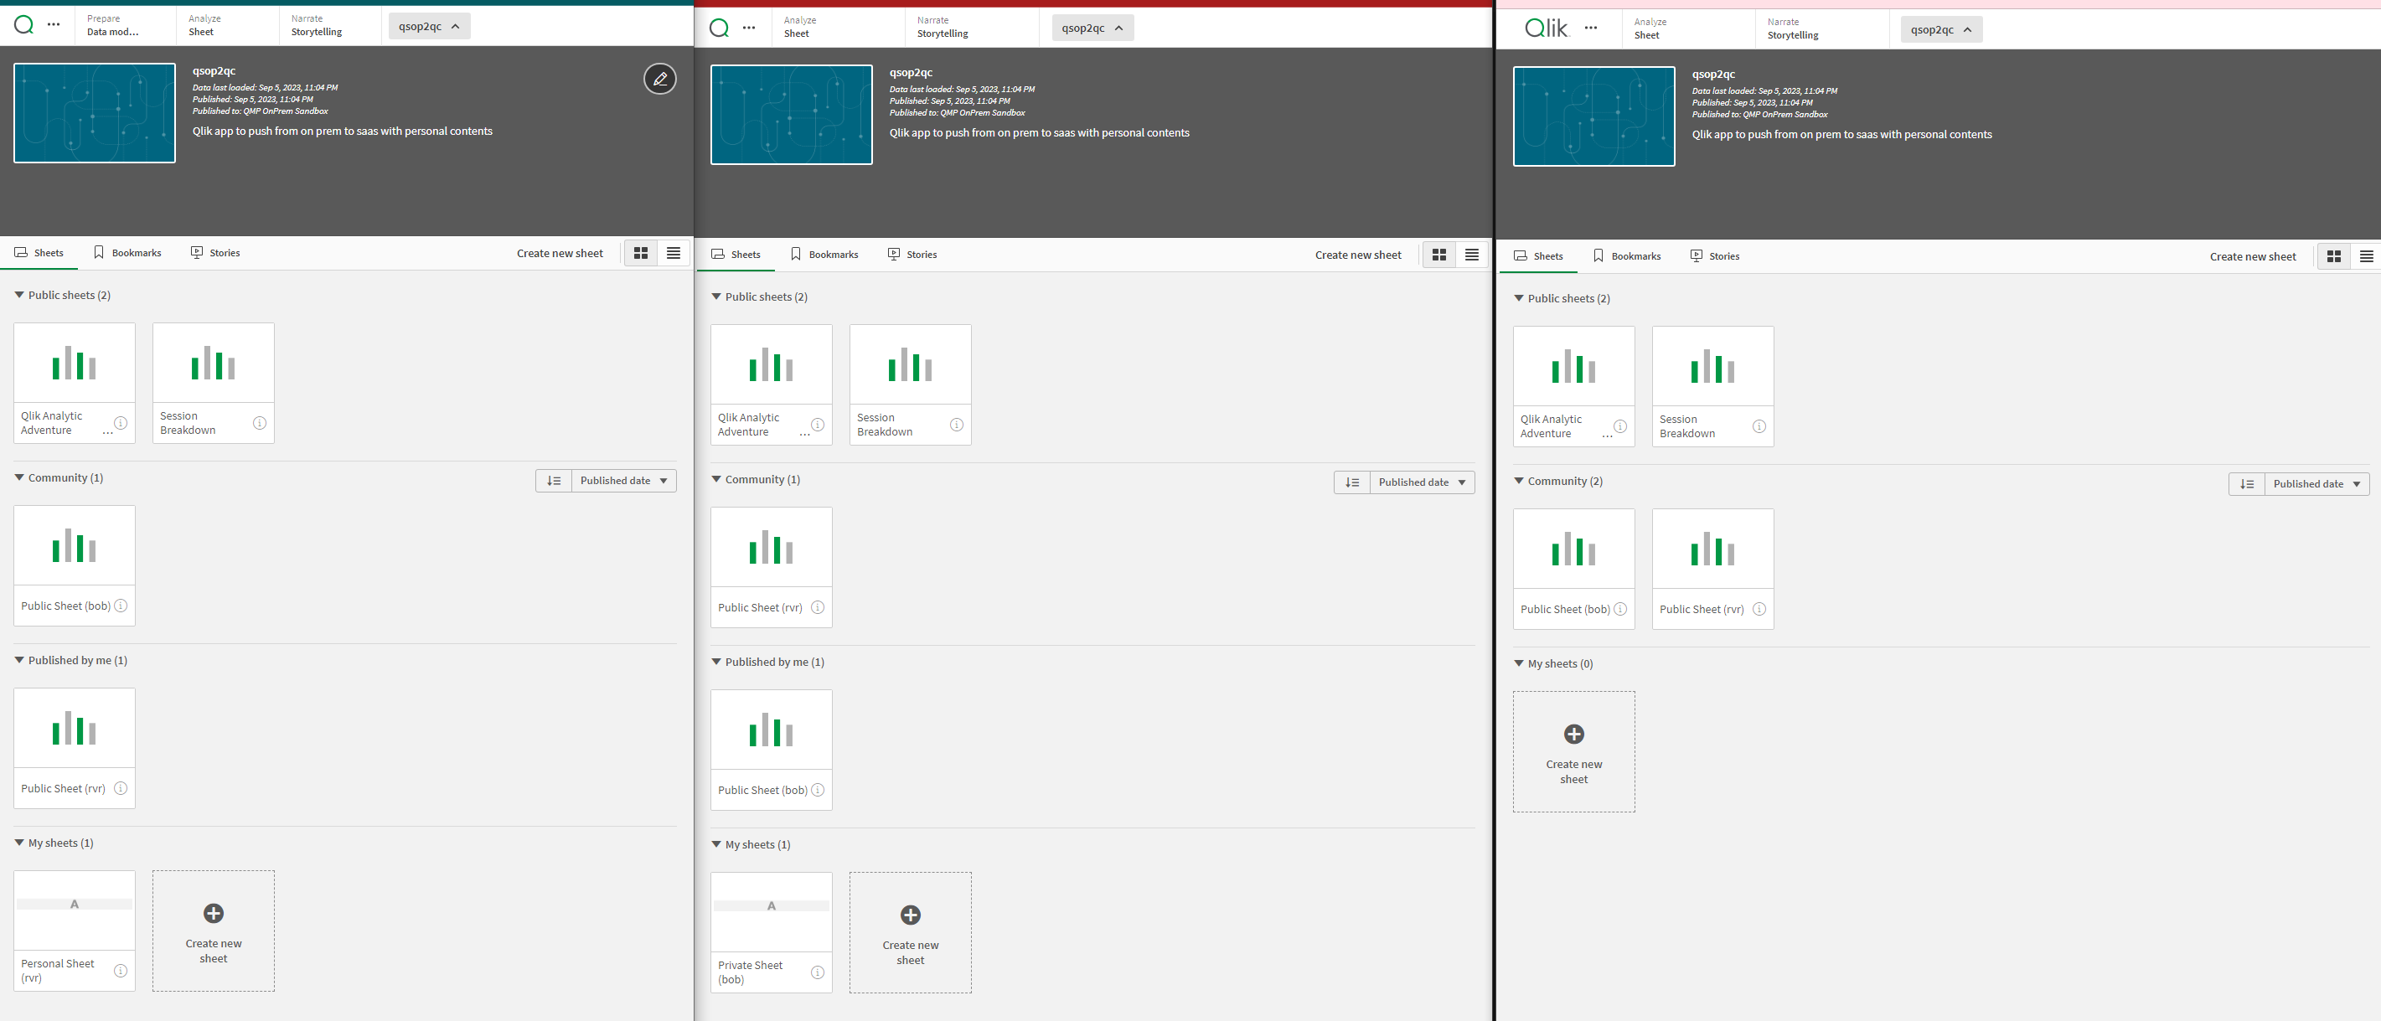Click Create new sheet tile in right window

[x=1574, y=751]
